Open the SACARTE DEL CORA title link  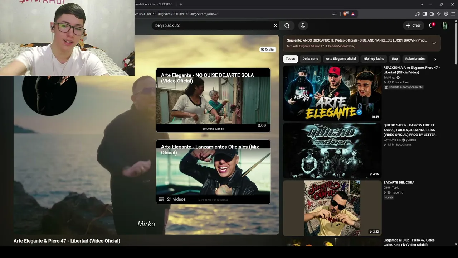[399, 183]
